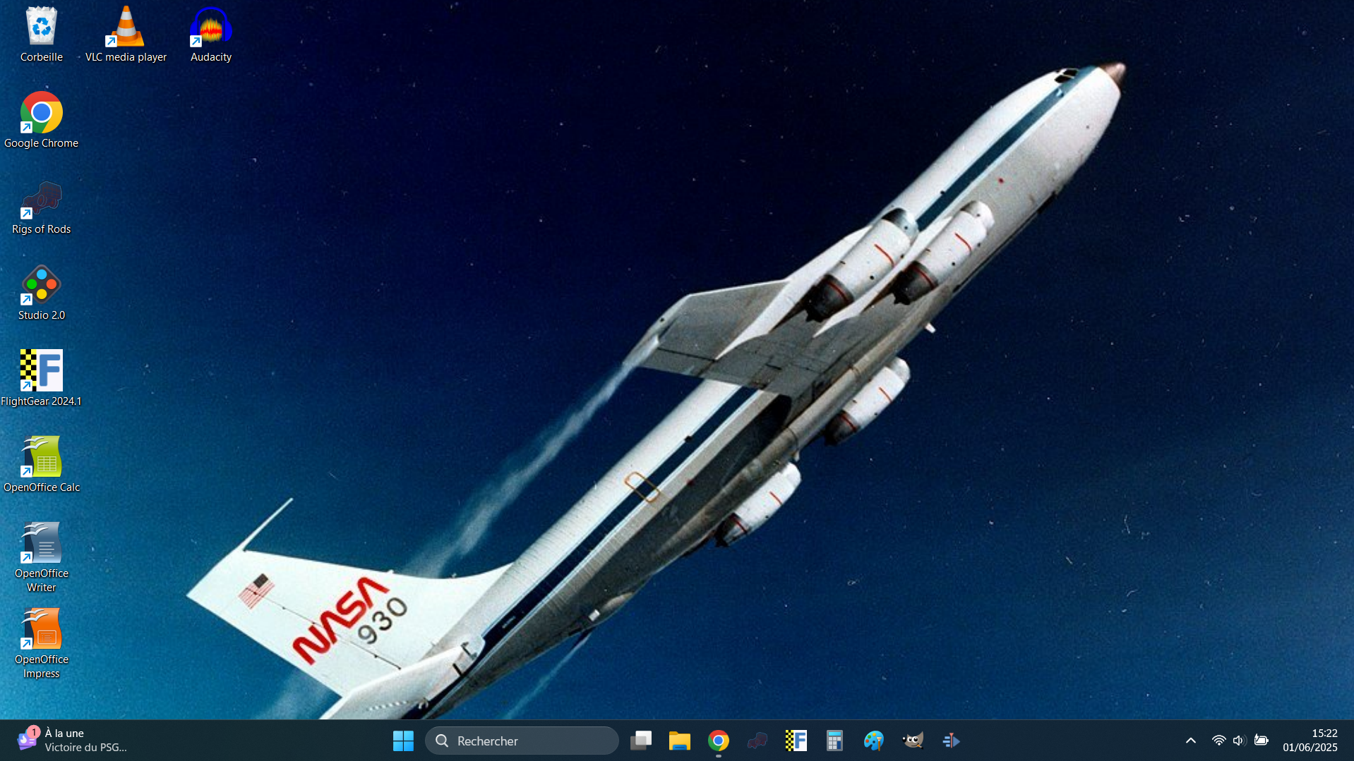
Task: Open the À la une news widget
Action: (71, 741)
